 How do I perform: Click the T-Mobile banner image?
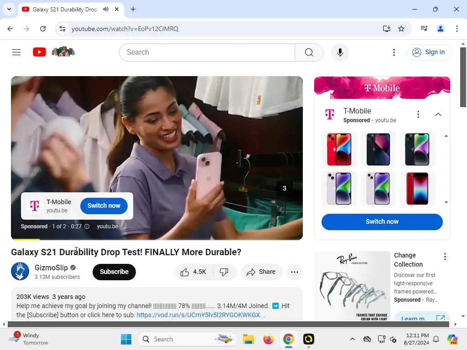coord(382,87)
